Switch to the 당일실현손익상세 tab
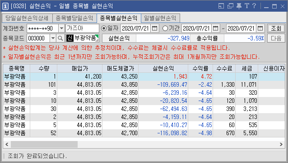Viewport: 288px width, 163px height. [27, 18]
